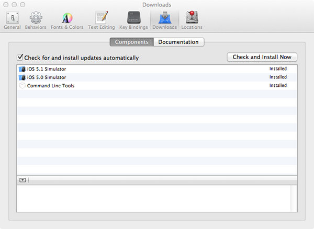The width and height of the screenshot is (314, 229).
Task: Select the iOS 5.0 Simulator row
Action: [157, 77]
